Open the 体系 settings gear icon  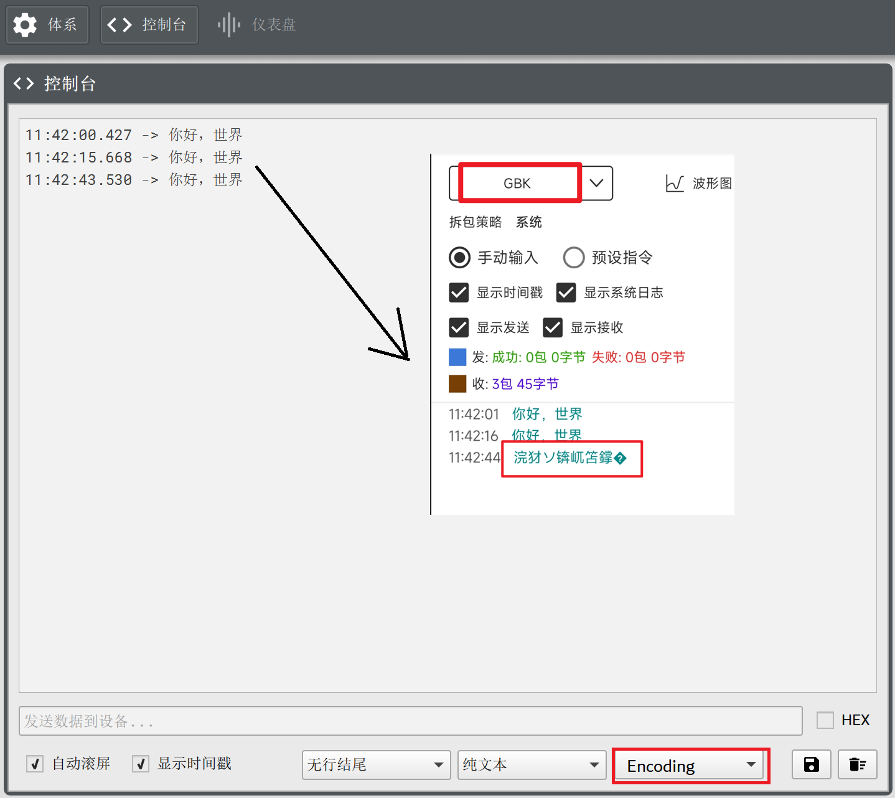[x=26, y=24]
